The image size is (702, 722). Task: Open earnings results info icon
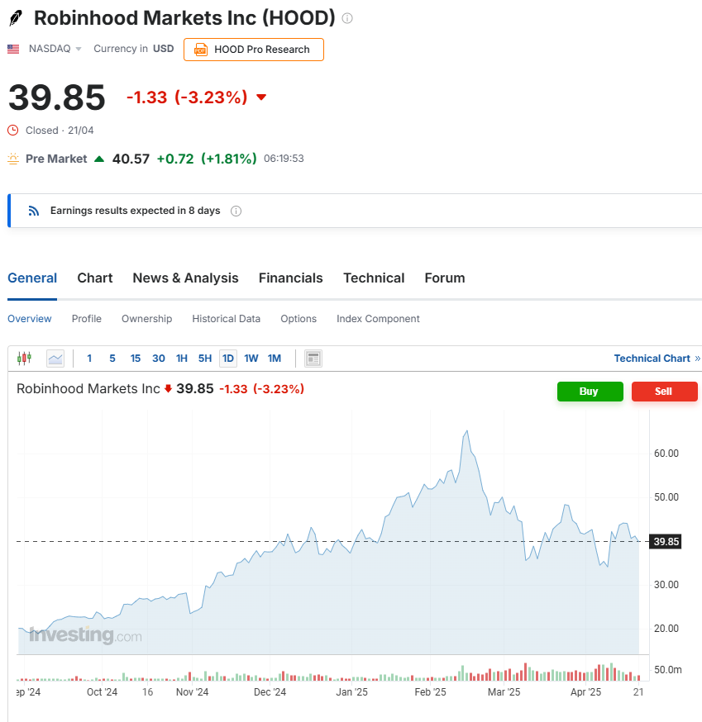(236, 211)
